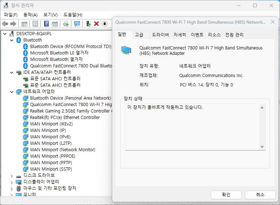This screenshot has height=205, width=280.
Task: Open the Properties toolbar icon
Action: (x=35, y=24)
